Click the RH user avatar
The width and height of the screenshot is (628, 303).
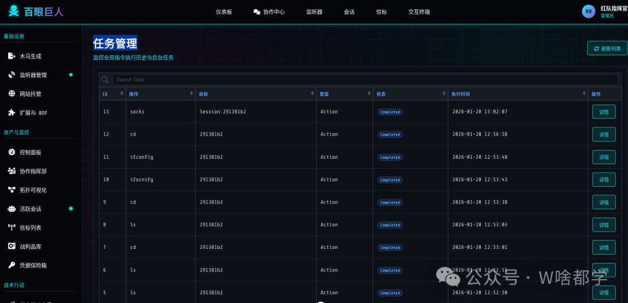[588, 12]
